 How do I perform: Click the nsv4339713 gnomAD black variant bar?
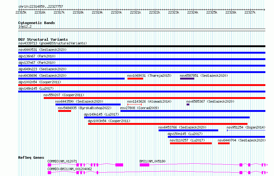[142, 46]
